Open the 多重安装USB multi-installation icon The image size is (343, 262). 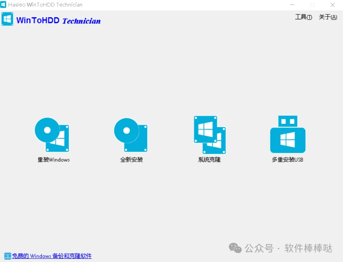click(287, 134)
